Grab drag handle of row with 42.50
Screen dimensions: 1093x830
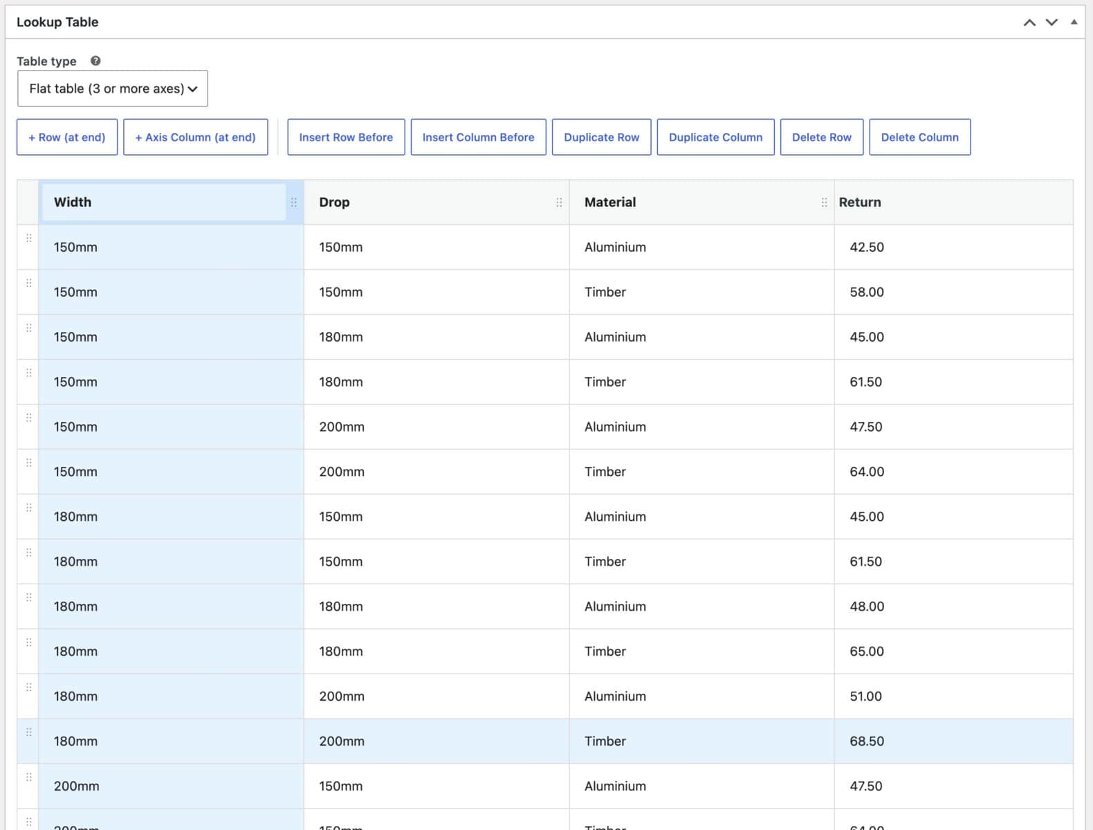[28, 238]
